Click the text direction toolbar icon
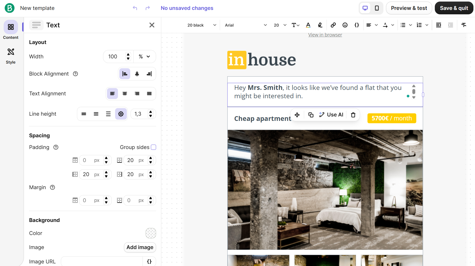 [385, 25]
